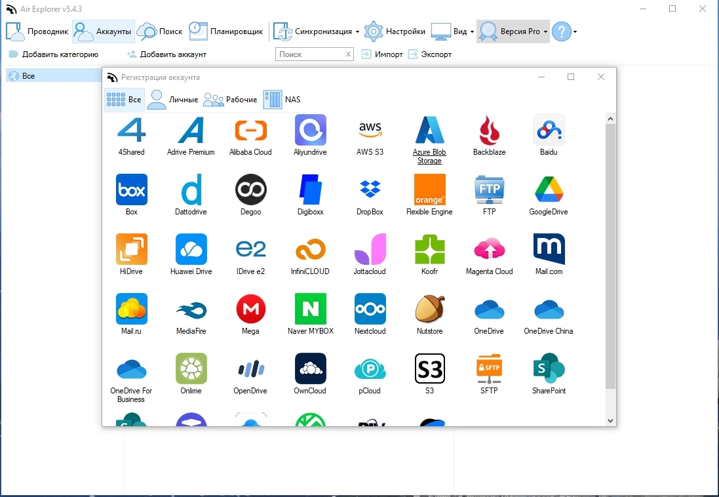Image resolution: width=719 pixels, height=497 pixels.
Task: Select the Onlime service icon
Action: (x=191, y=368)
